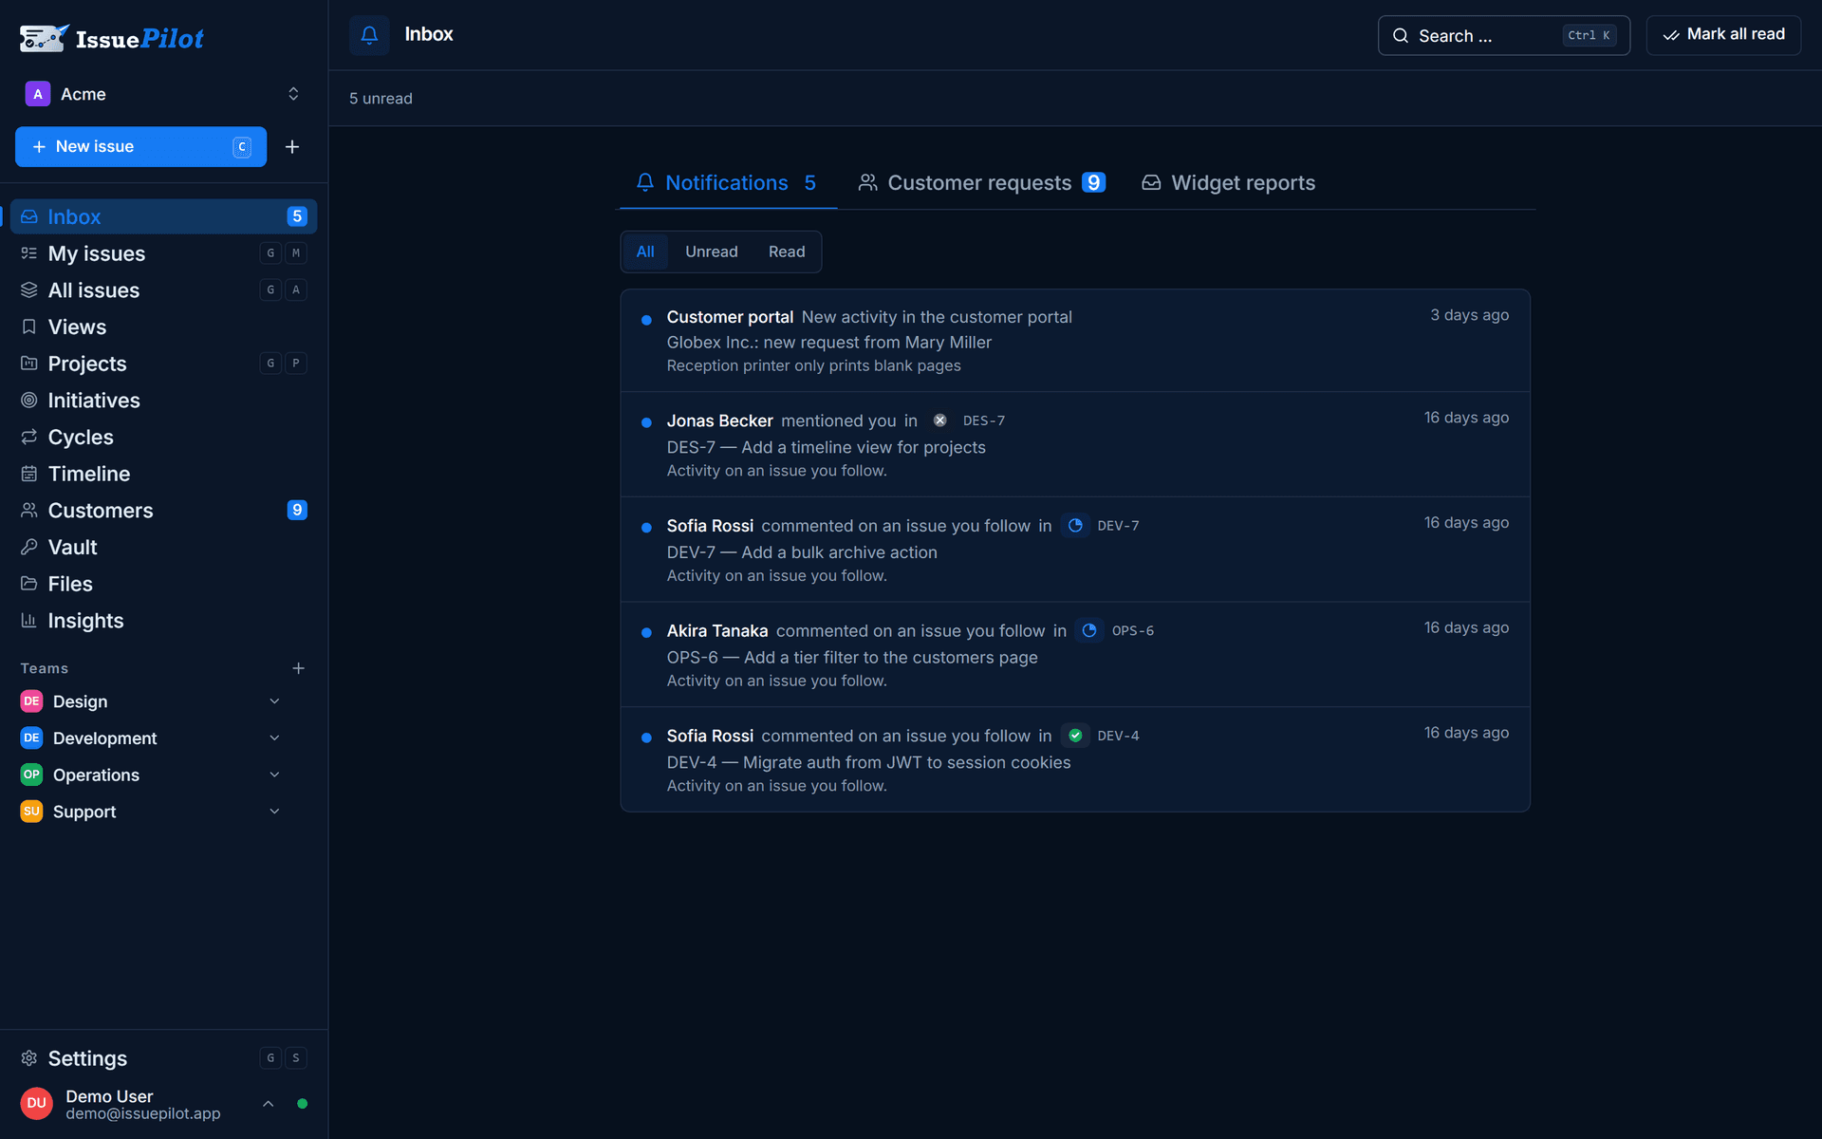
Task: Click the Sofia Rossi DEV-7 notification's unread dot
Action: pyautogui.click(x=646, y=528)
